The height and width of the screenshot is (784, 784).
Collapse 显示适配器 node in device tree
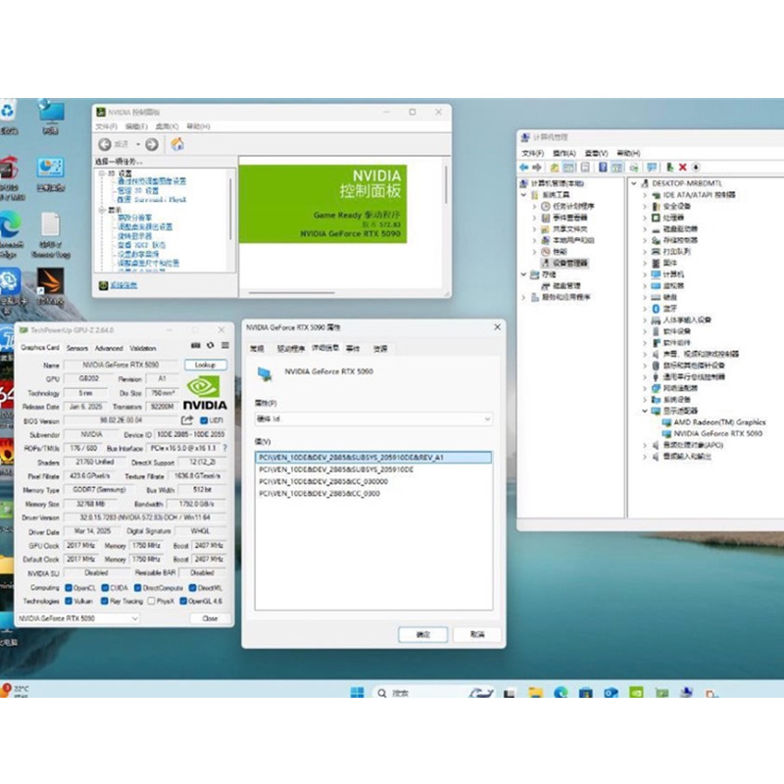click(645, 411)
